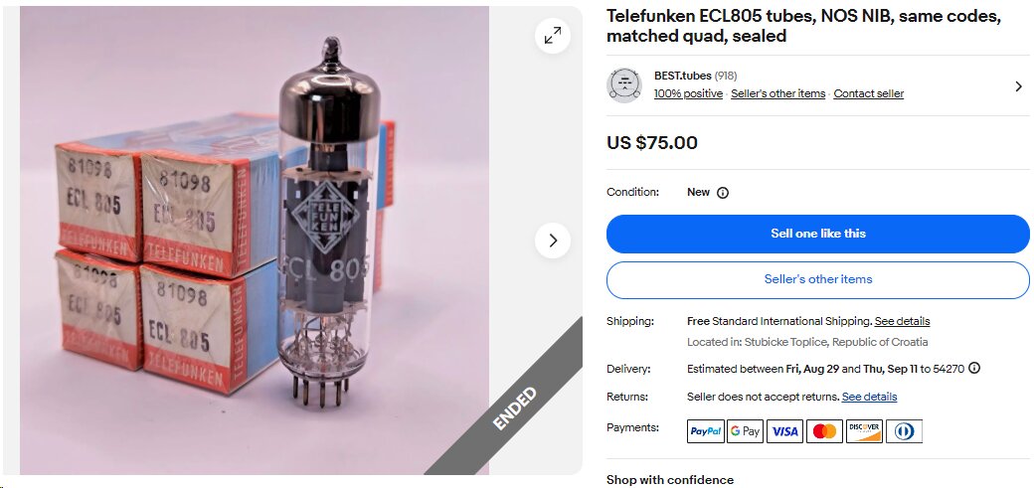Open the 100% positive feedback link
1034x488 pixels.
(688, 93)
